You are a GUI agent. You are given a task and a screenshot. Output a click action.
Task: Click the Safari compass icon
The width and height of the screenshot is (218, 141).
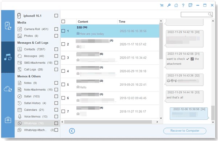point(20,97)
